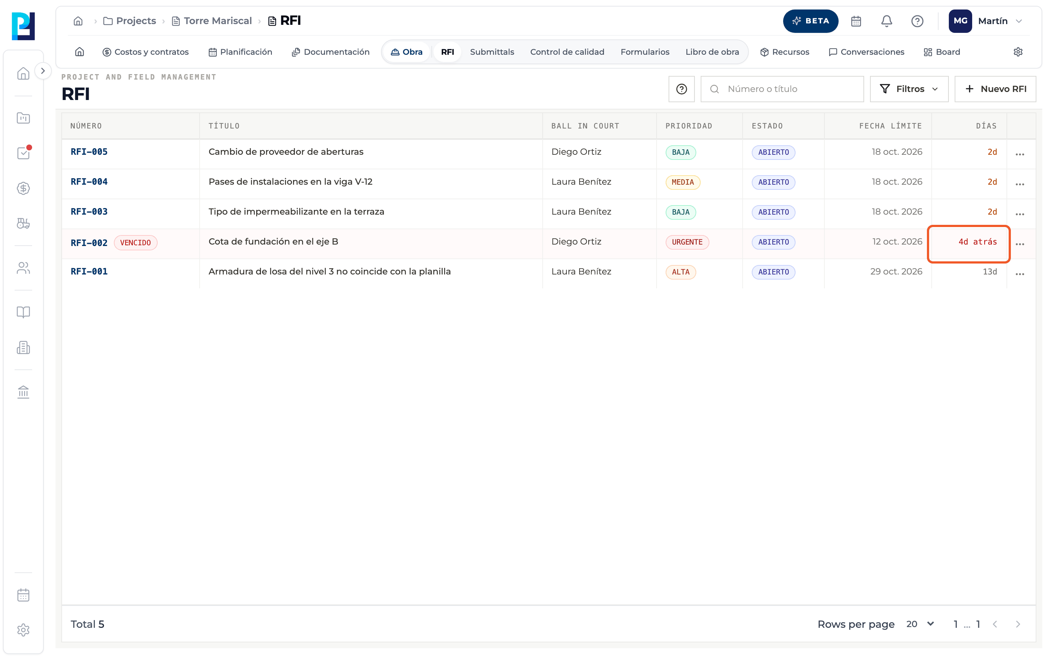Open the people icon in sidebar
This screenshot has width=1051, height=657.
click(23, 268)
